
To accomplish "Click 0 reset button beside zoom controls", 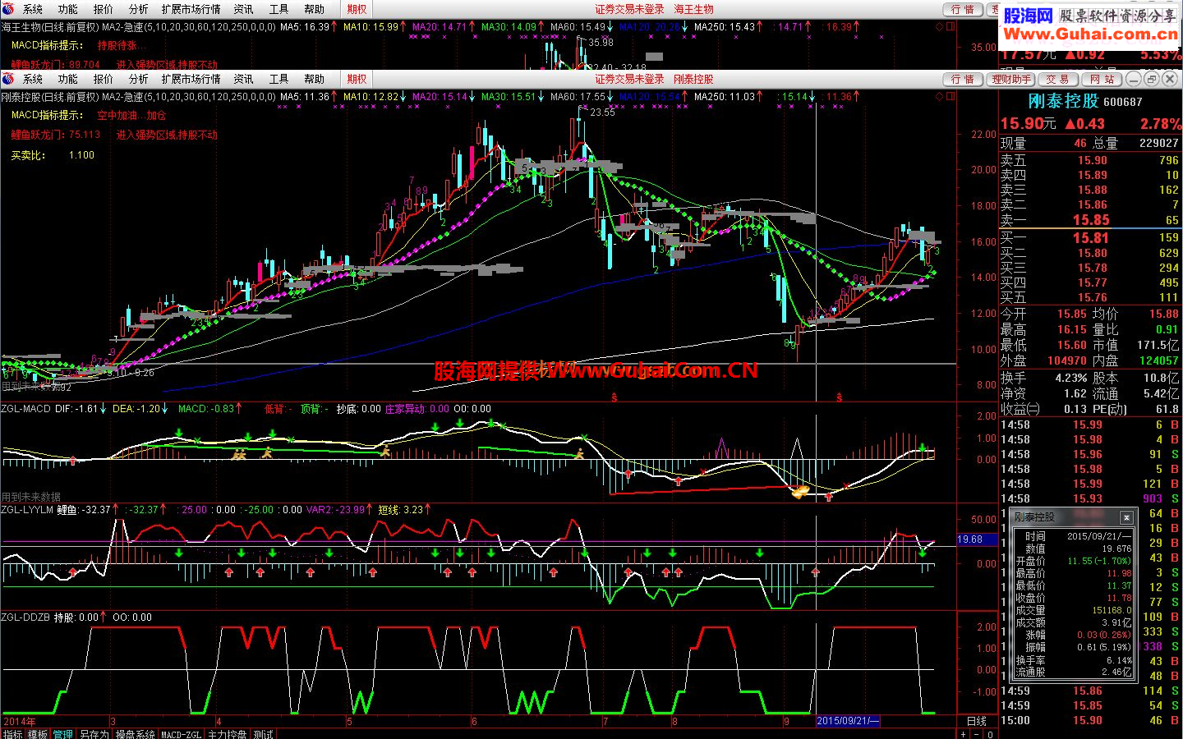I will point(991,734).
